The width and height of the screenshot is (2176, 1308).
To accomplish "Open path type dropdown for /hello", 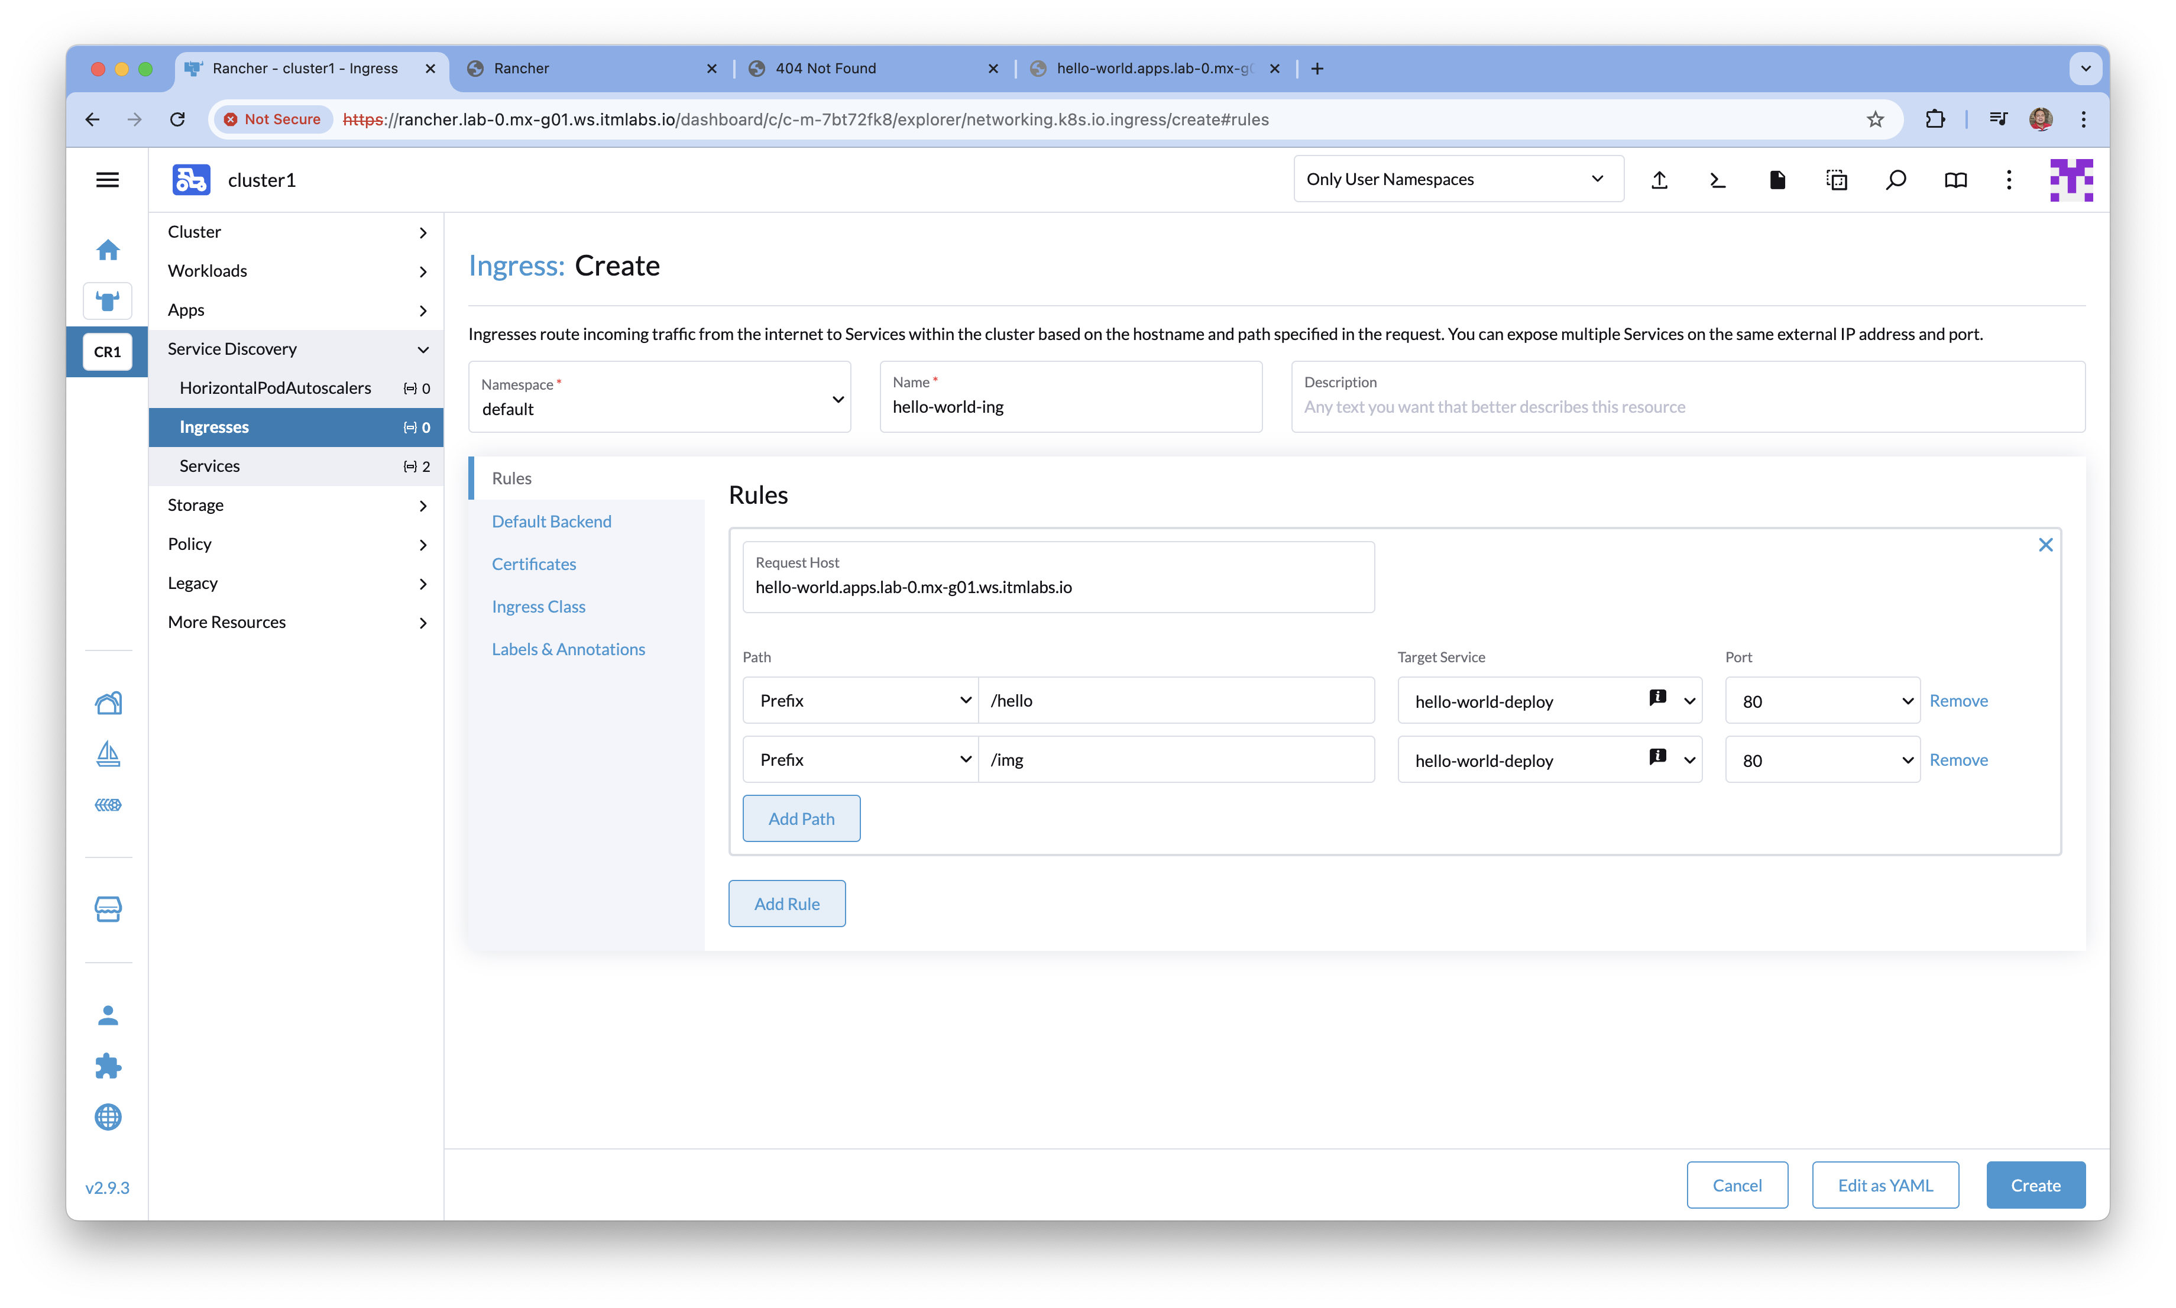I will click(860, 701).
